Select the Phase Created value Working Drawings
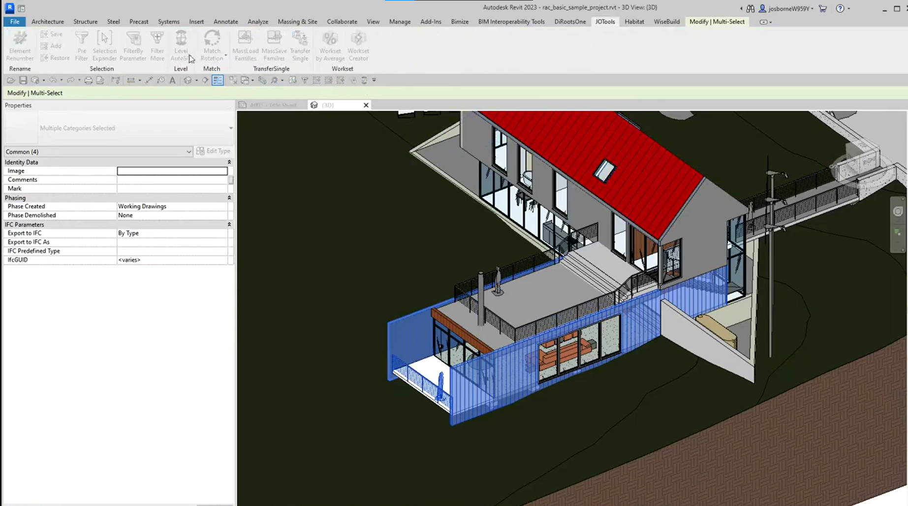This screenshot has height=506, width=908. 172,206
